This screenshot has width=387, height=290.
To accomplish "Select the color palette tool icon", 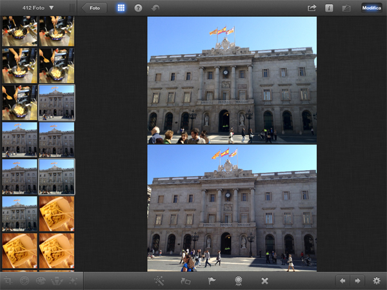I will (x=41, y=280).
